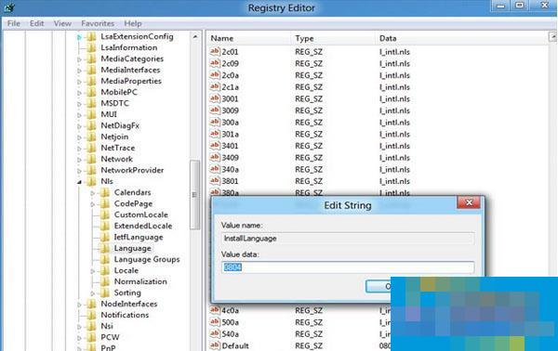The image size is (558, 351).
Task: Select the Notifications key
Action: [x=125, y=315]
